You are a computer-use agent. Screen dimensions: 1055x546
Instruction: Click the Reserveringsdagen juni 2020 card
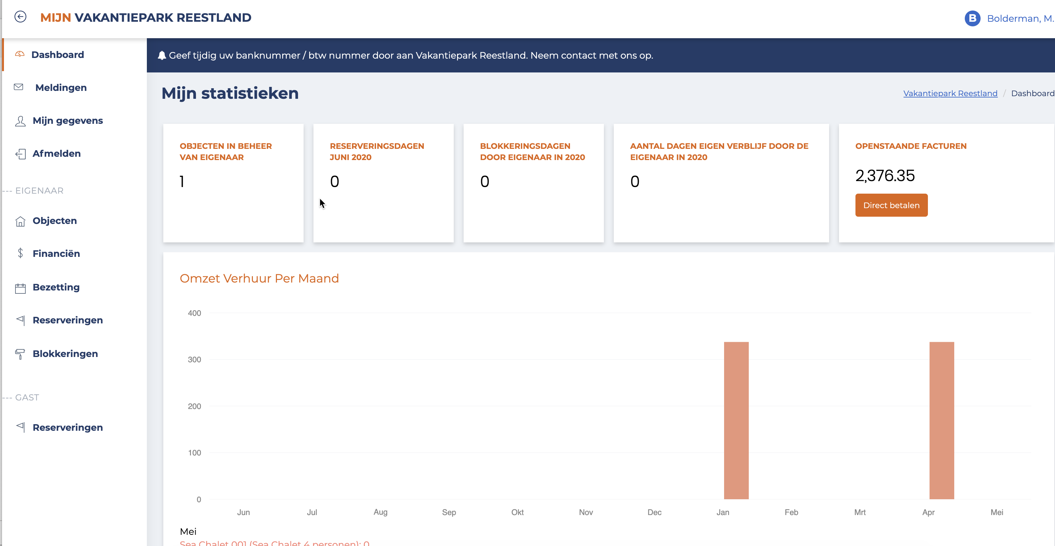click(383, 183)
